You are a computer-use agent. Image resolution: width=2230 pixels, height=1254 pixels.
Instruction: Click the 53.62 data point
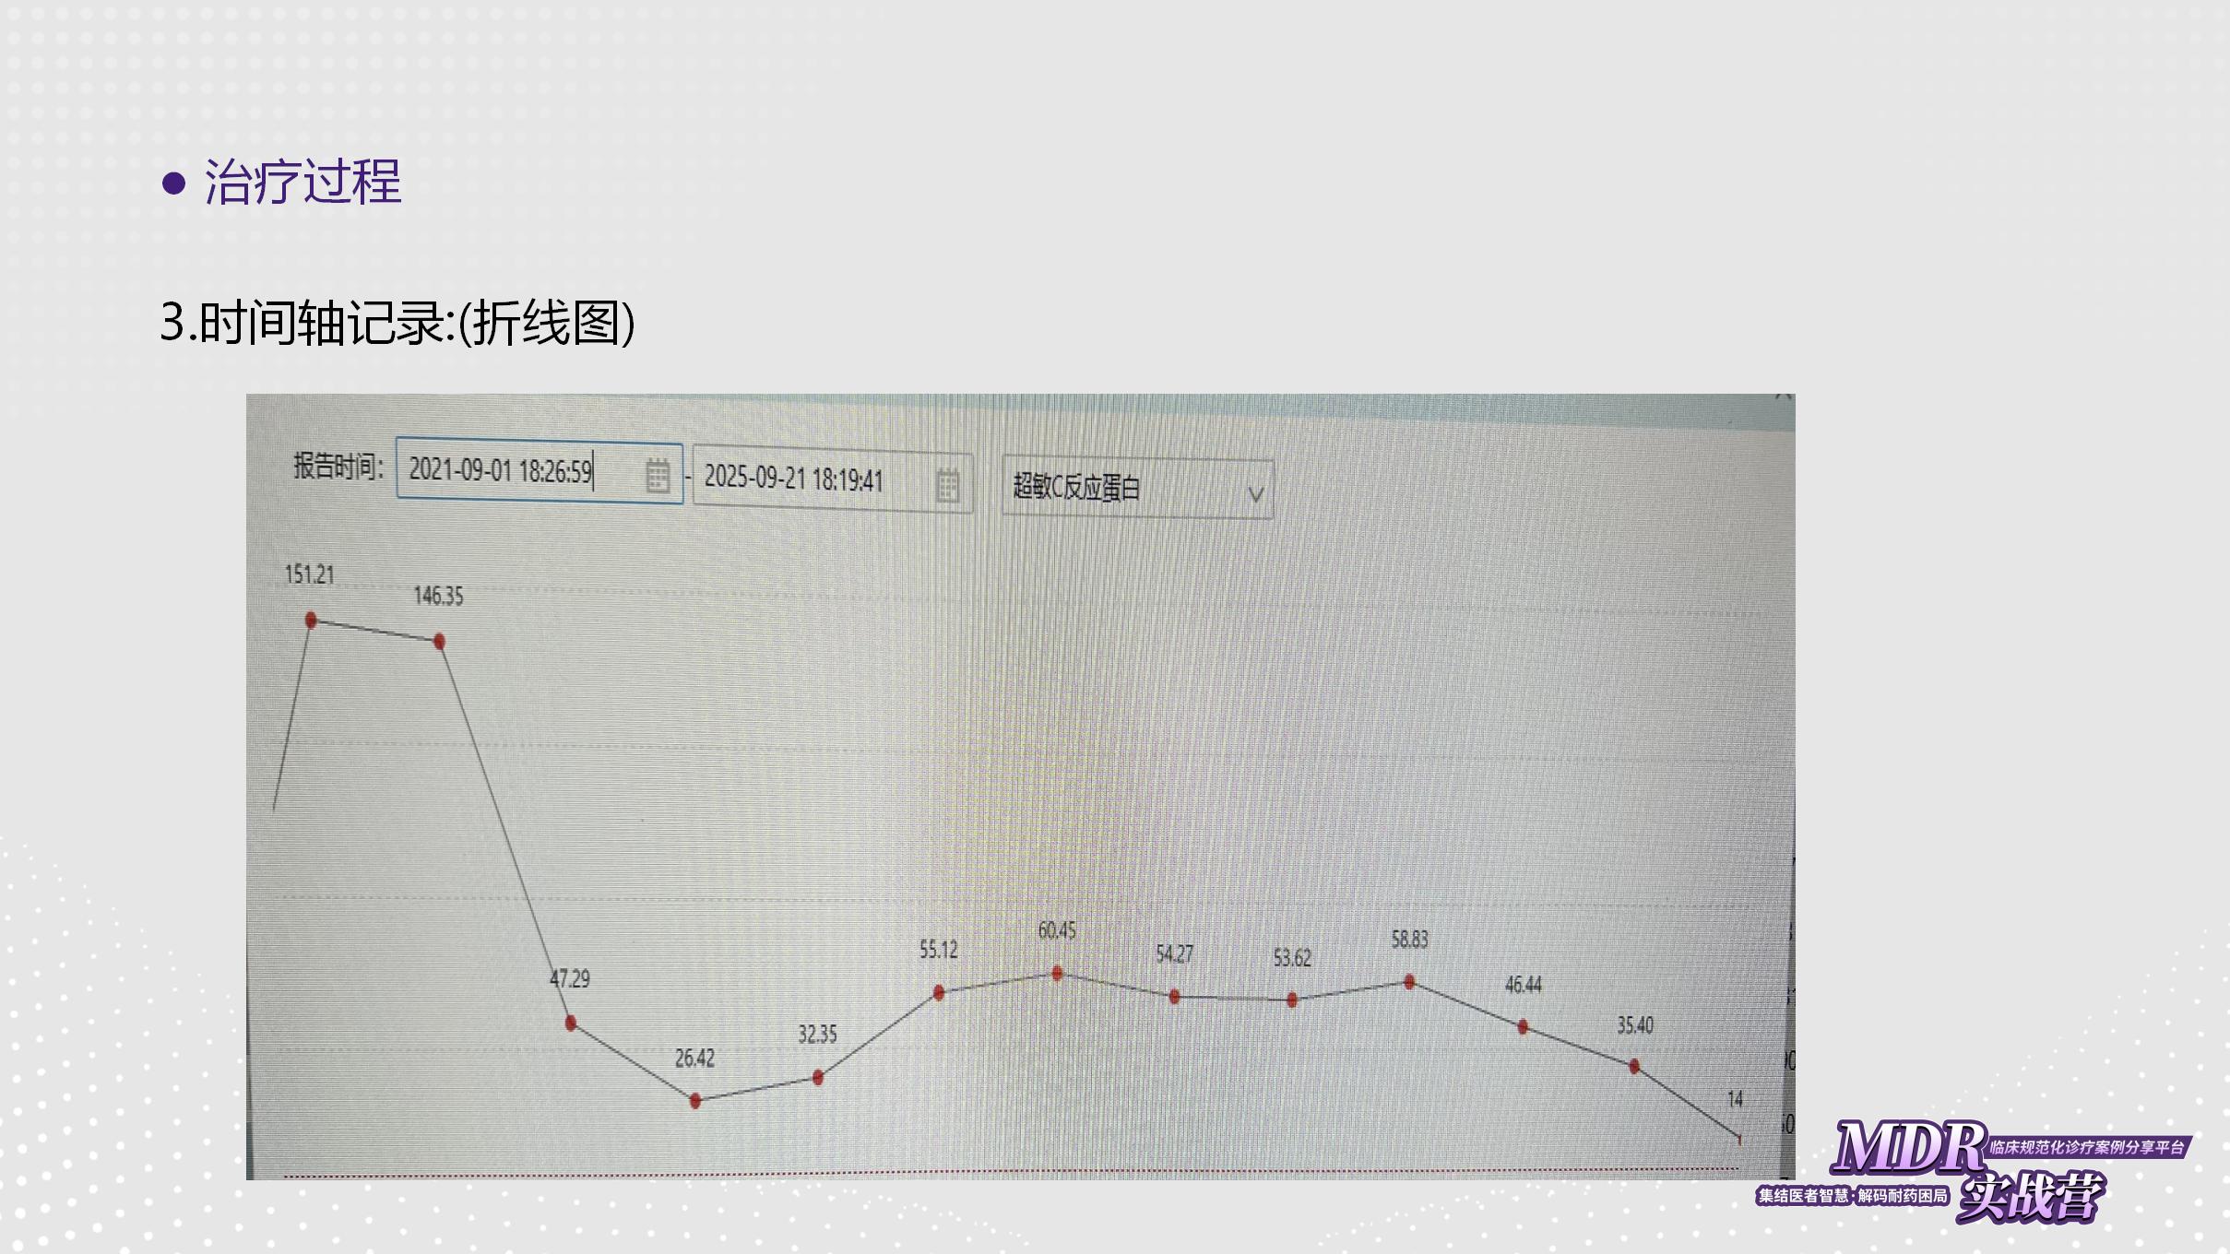(x=1292, y=1000)
